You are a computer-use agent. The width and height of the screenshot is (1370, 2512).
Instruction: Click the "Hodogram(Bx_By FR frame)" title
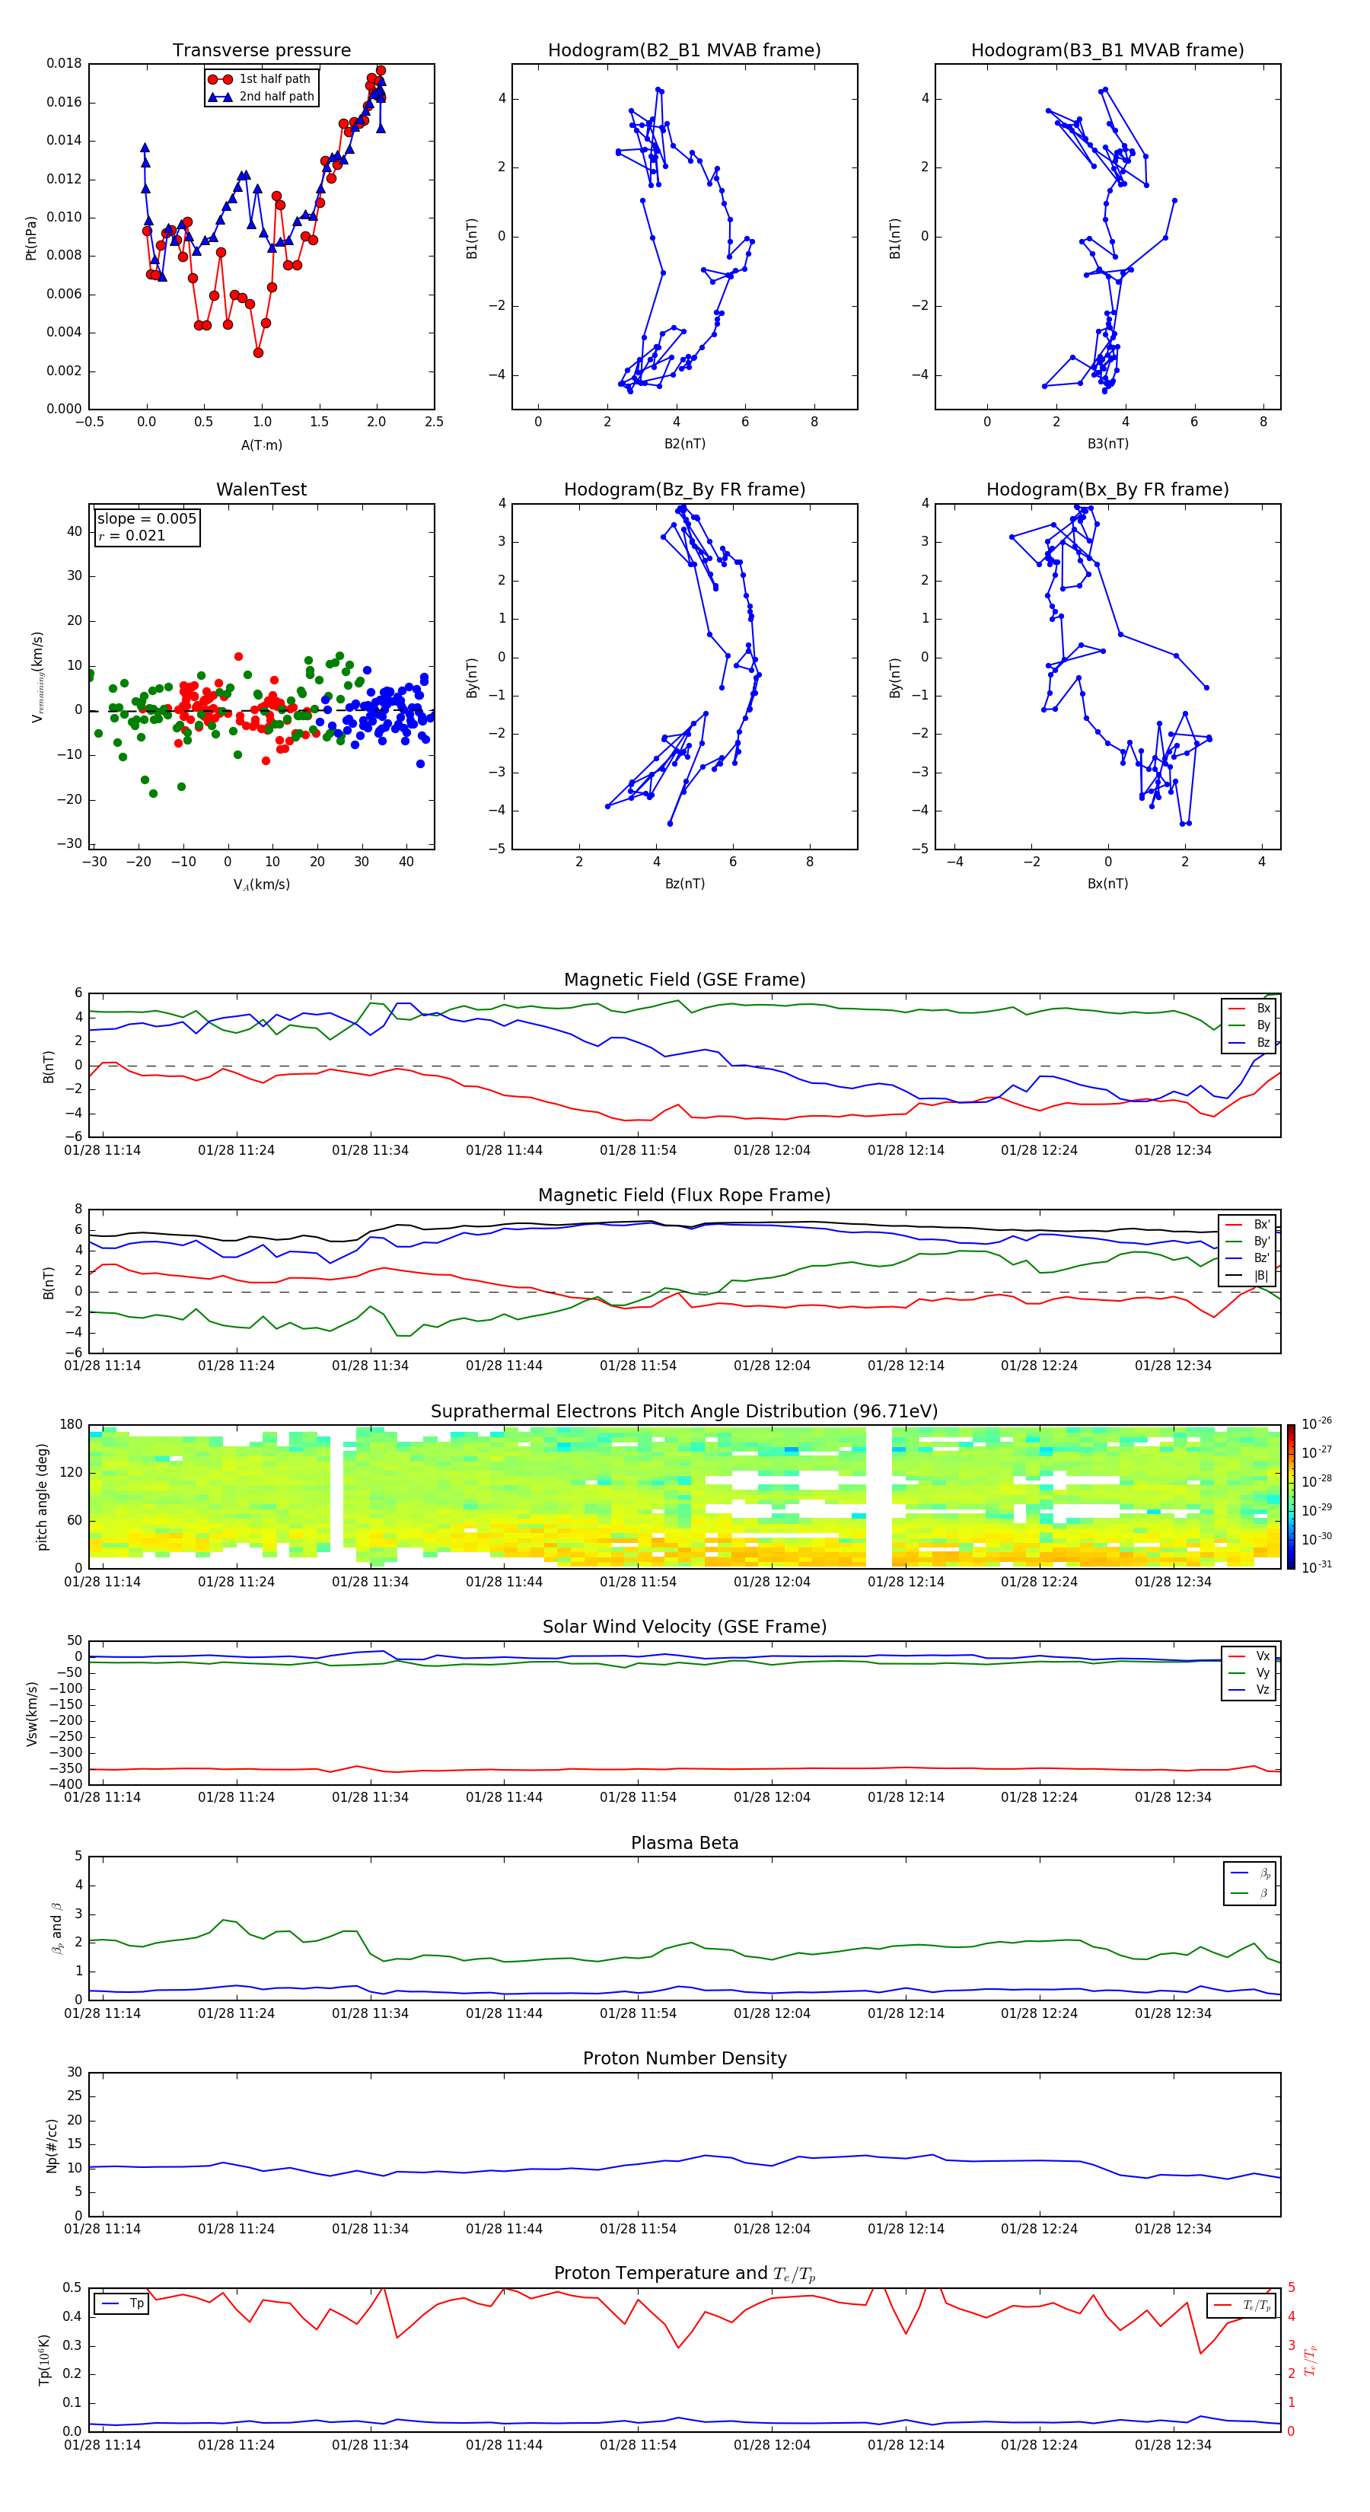coord(1107,489)
